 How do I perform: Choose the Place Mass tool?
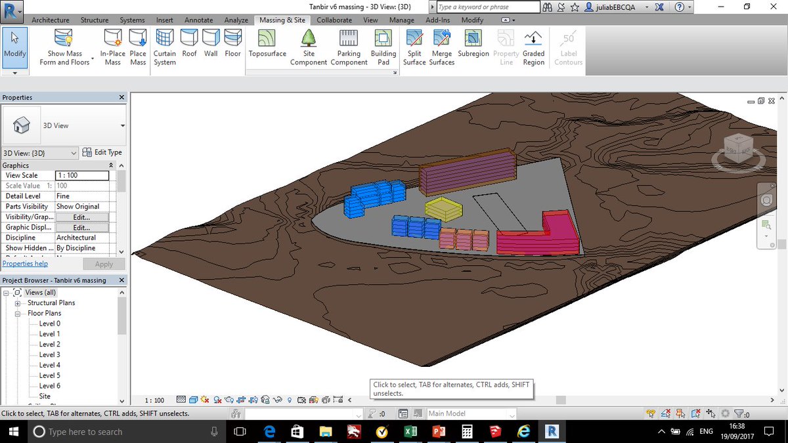point(138,47)
